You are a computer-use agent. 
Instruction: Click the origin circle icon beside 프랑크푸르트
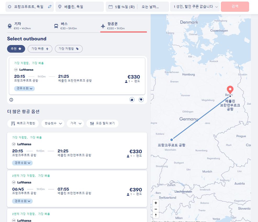(9, 7)
